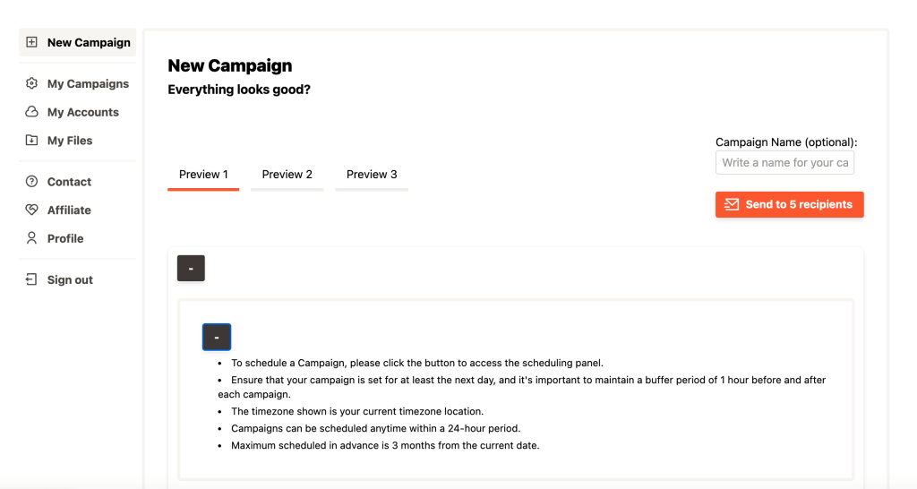Image resolution: width=917 pixels, height=489 pixels.
Task: Open the Preview 3 tab
Action: coord(372,175)
